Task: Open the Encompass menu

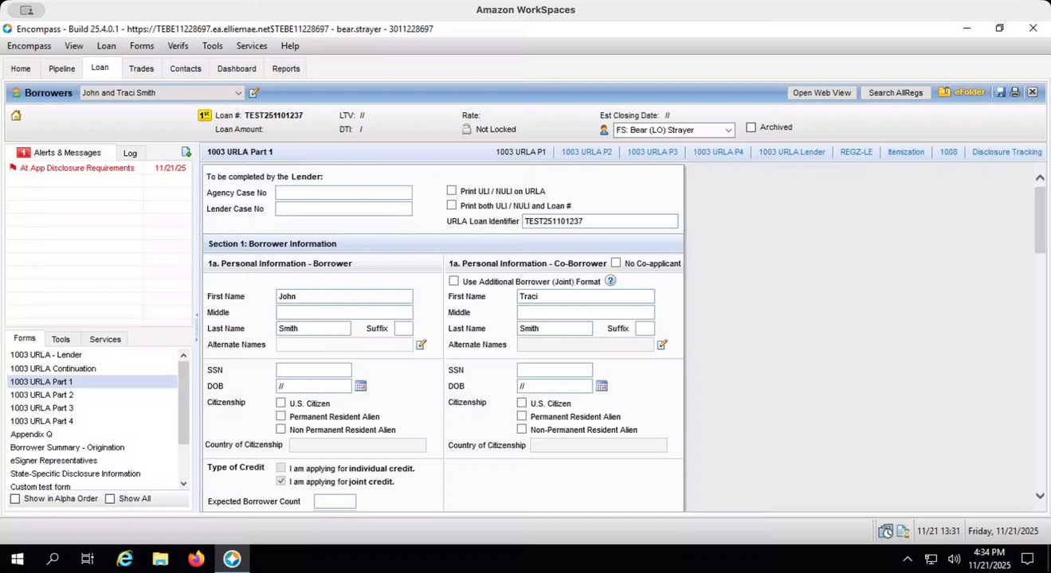Action: click(x=29, y=46)
